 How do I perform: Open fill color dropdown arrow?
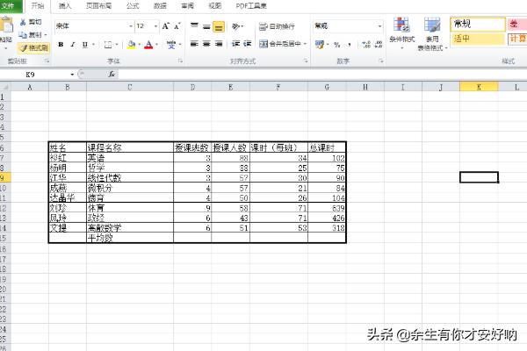pyautogui.click(x=139, y=45)
